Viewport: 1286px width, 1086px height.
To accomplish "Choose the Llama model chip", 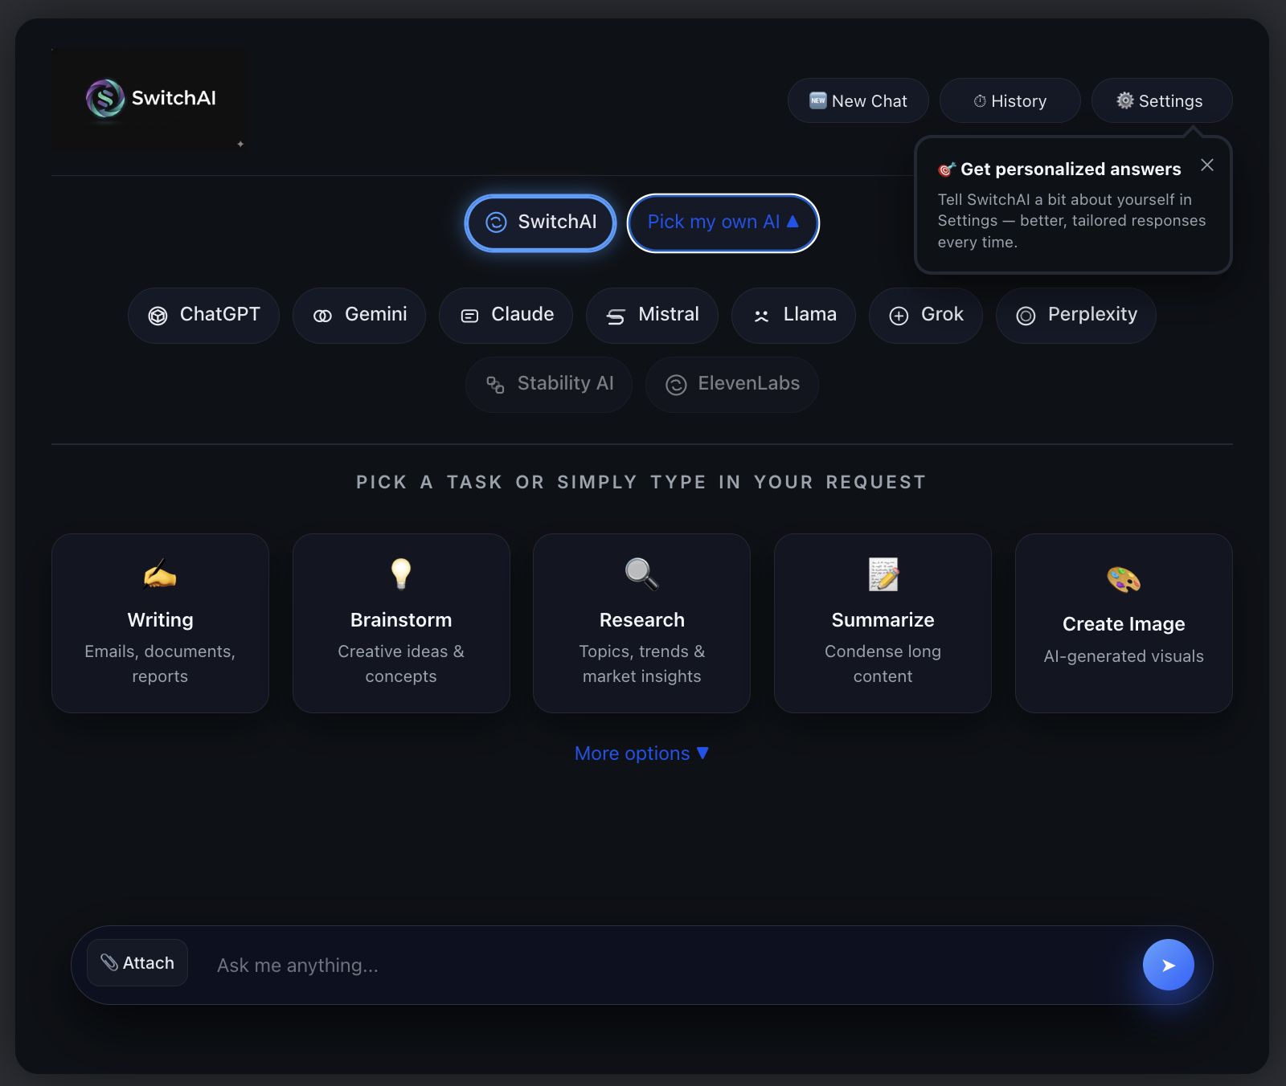I will pyautogui.click(x=793, y=315).
